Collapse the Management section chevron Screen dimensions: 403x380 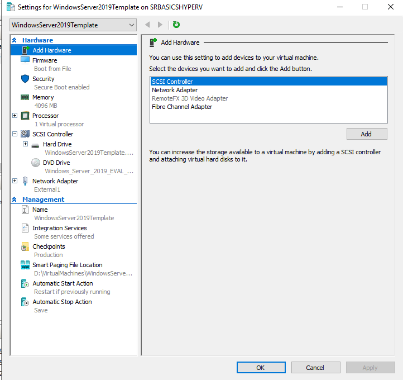(15, 199)
